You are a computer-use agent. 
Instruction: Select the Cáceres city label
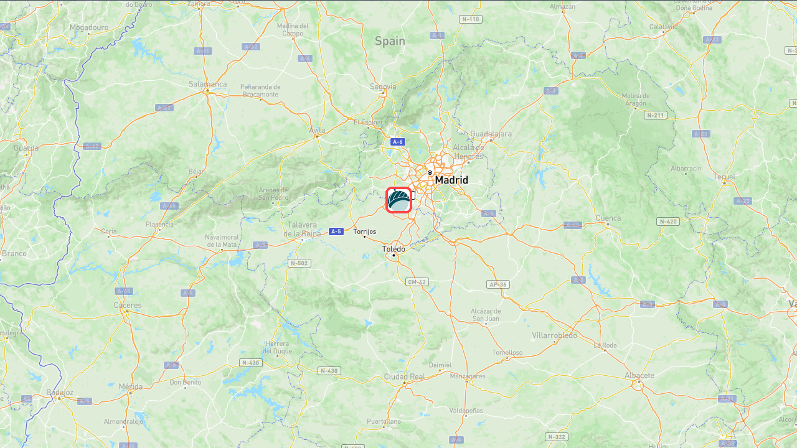click(x=128, y=306)
